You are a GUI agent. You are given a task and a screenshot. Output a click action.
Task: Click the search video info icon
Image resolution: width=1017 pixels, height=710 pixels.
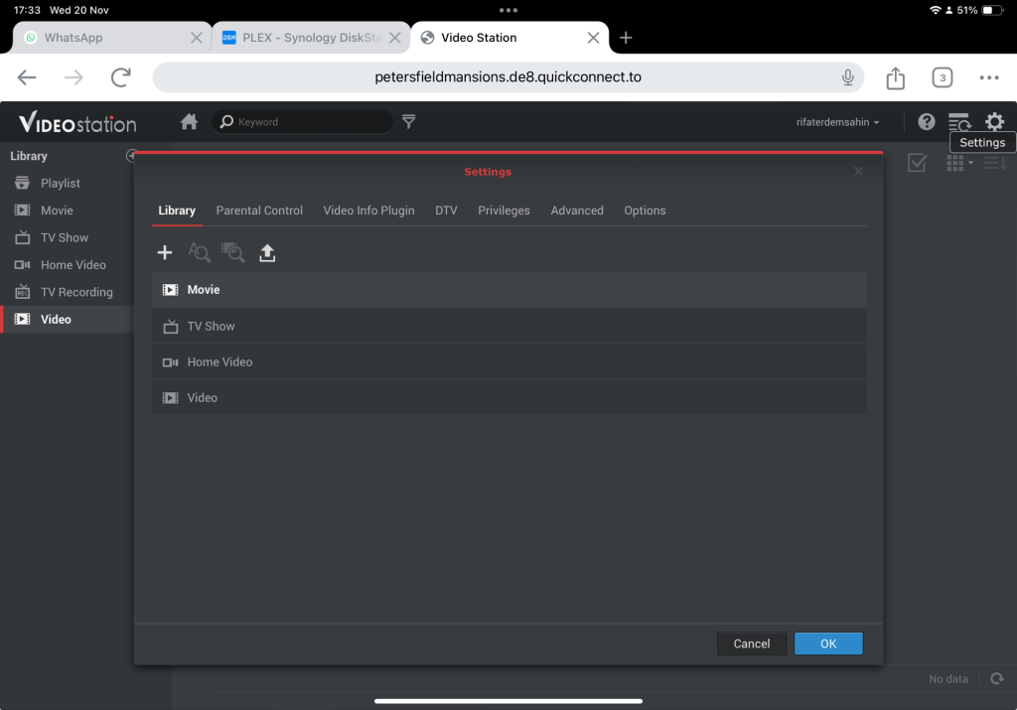(199, 252)
